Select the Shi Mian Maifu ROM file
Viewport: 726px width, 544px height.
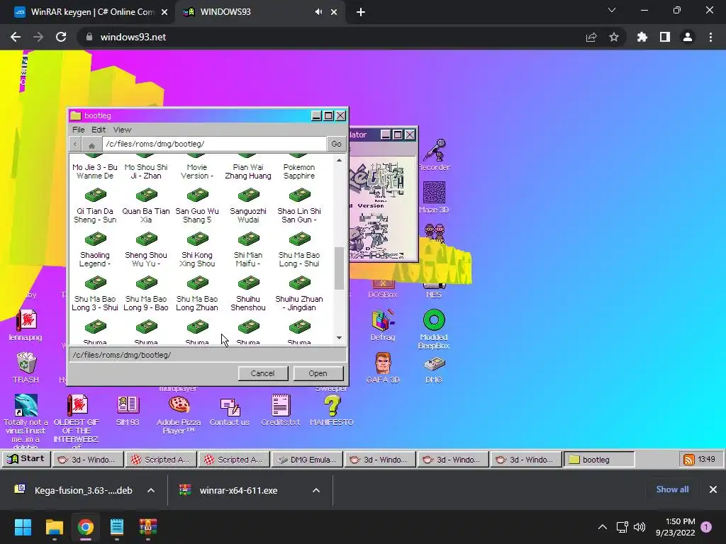point(248,249)
